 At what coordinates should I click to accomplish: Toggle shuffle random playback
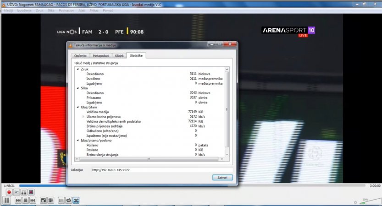coord(76,201)
